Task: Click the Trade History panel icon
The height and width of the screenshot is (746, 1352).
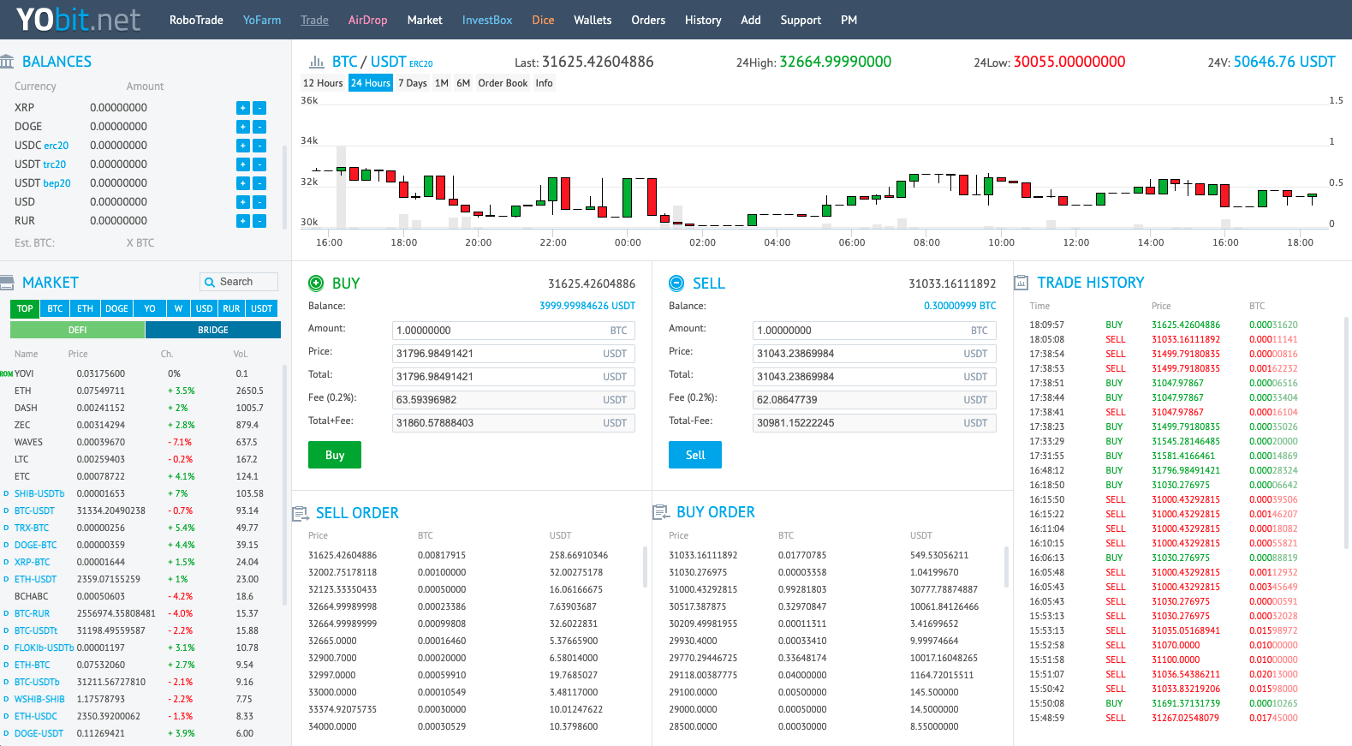Action: 1021,283
